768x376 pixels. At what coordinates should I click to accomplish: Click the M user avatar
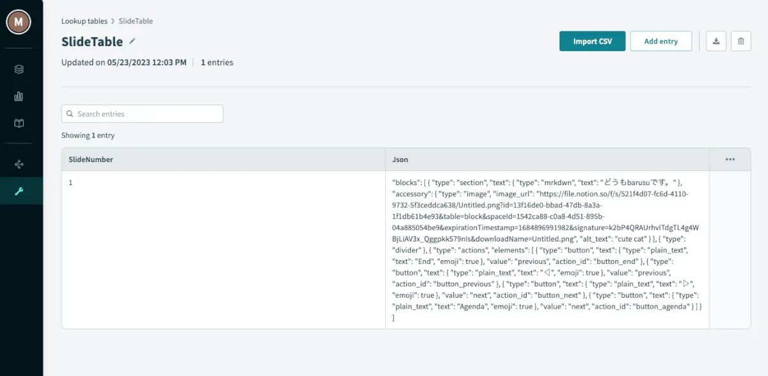[x=19, y=22]
